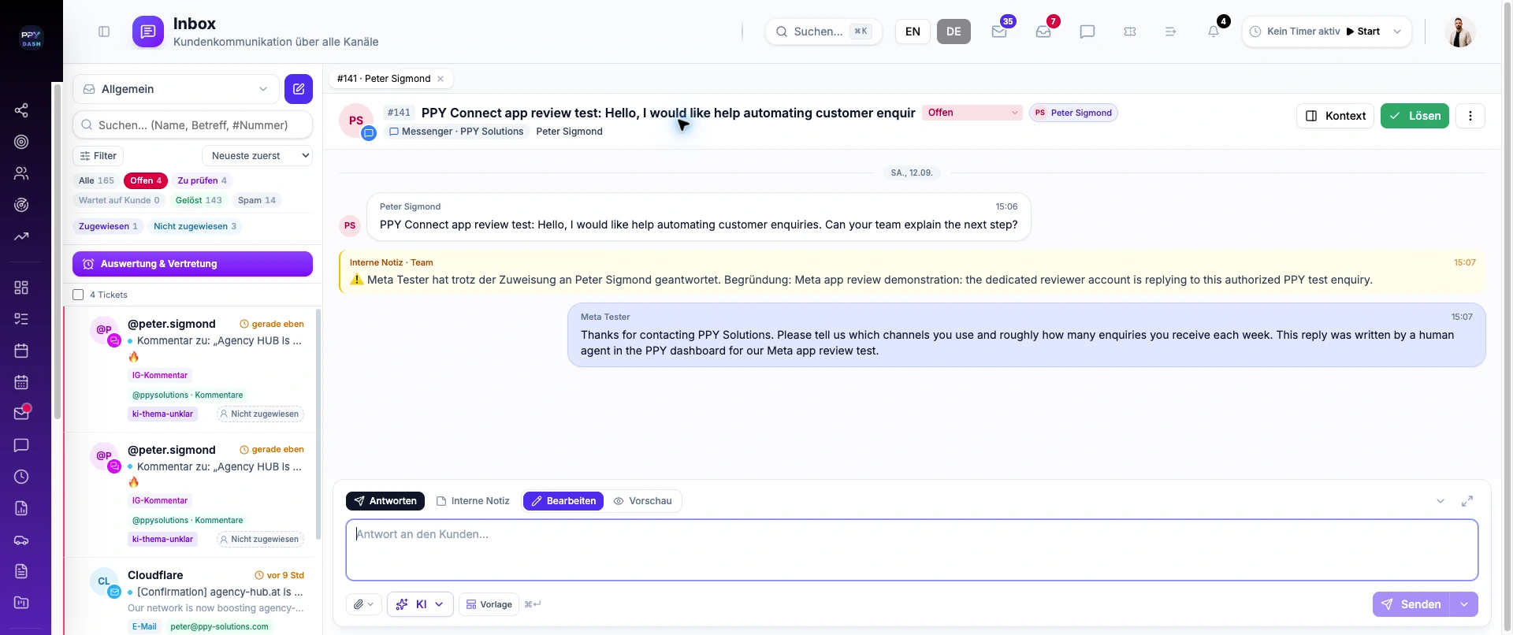Open the Kontext panel button
This screenshot has height=635, width=1513.
click(x=1336, y=116)
